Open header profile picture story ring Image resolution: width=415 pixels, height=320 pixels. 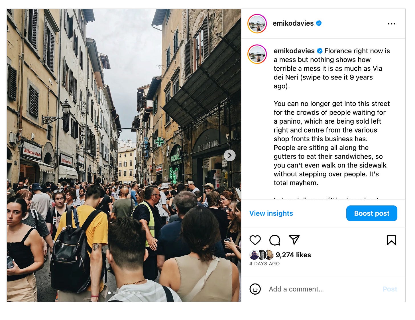[257, 24]
